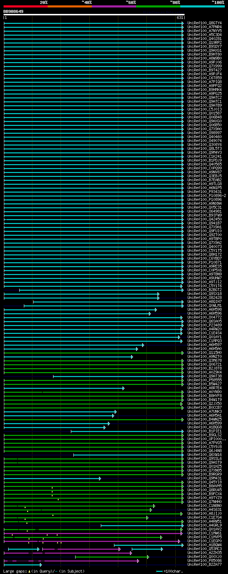Screen dimensions: 228x574
Task: Click the label UniRef100_Q9FUI0
Action: click(204, 231)
